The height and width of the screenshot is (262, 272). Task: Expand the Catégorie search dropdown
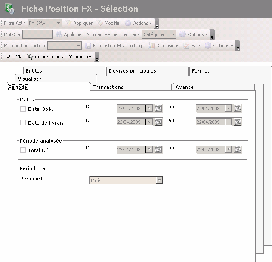(x=173, y=34)
